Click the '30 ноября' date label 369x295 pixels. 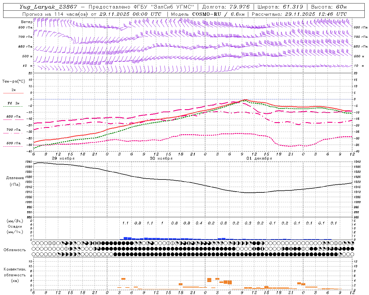[161, 158]
